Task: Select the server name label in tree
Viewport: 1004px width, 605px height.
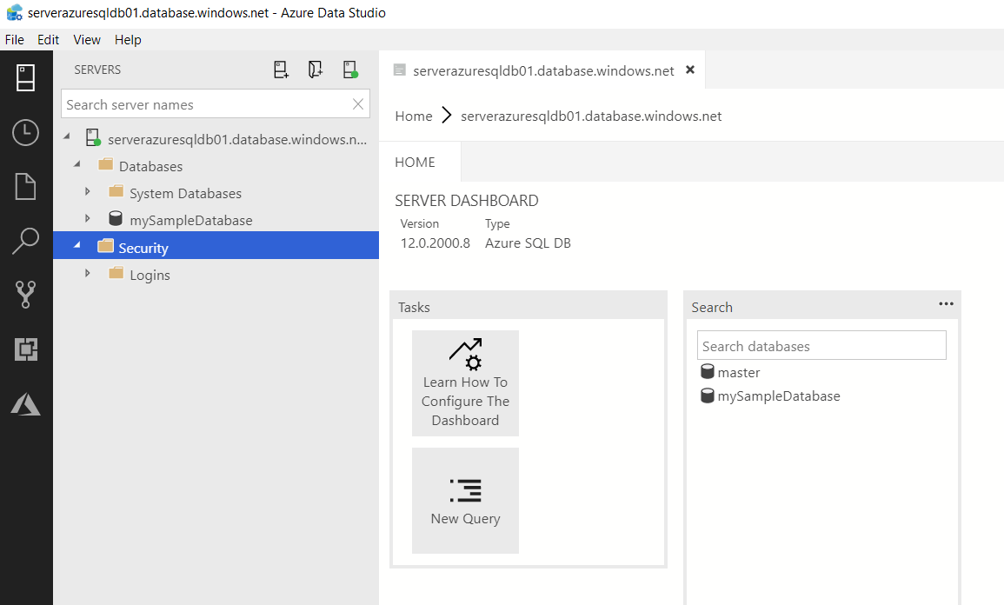Action: click(x=237, y=140)
